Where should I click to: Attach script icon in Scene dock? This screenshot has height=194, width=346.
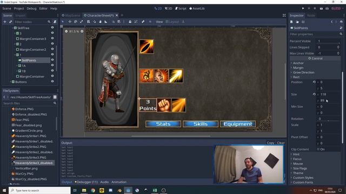coord(55,22)
